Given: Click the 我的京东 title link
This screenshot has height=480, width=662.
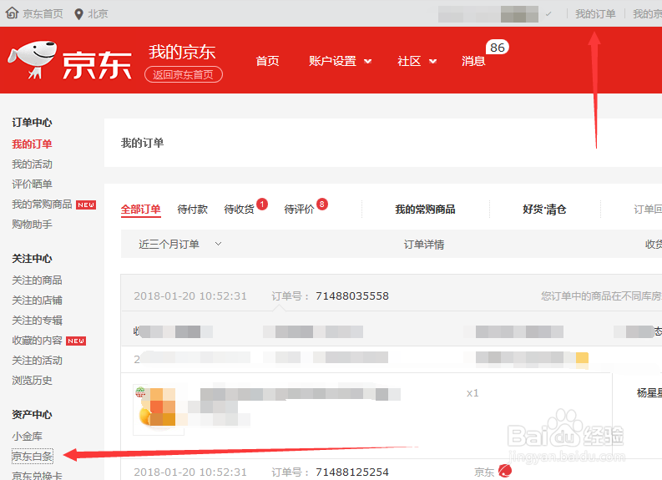Looking at the screenshot, I should click(x=182, y=52).
